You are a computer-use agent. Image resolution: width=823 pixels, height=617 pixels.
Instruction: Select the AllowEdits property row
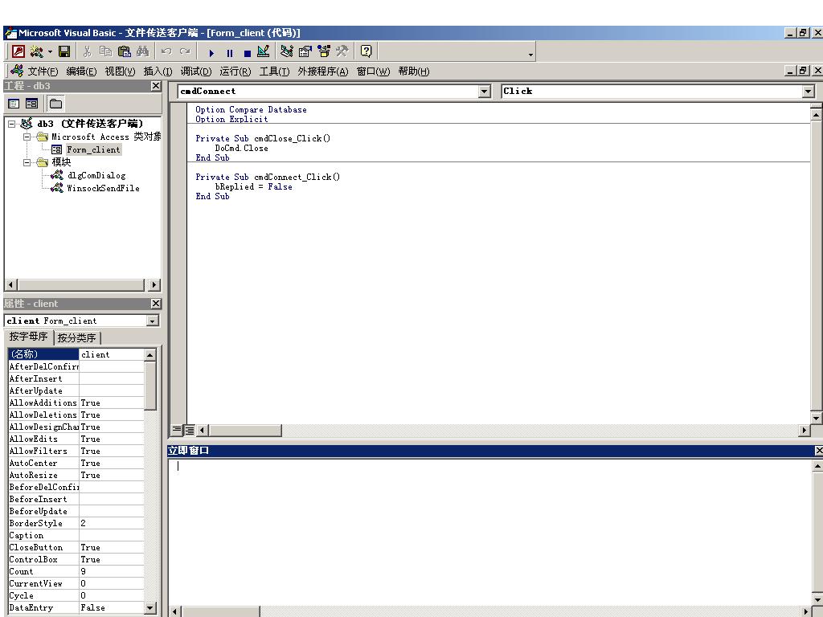[76, 439]
